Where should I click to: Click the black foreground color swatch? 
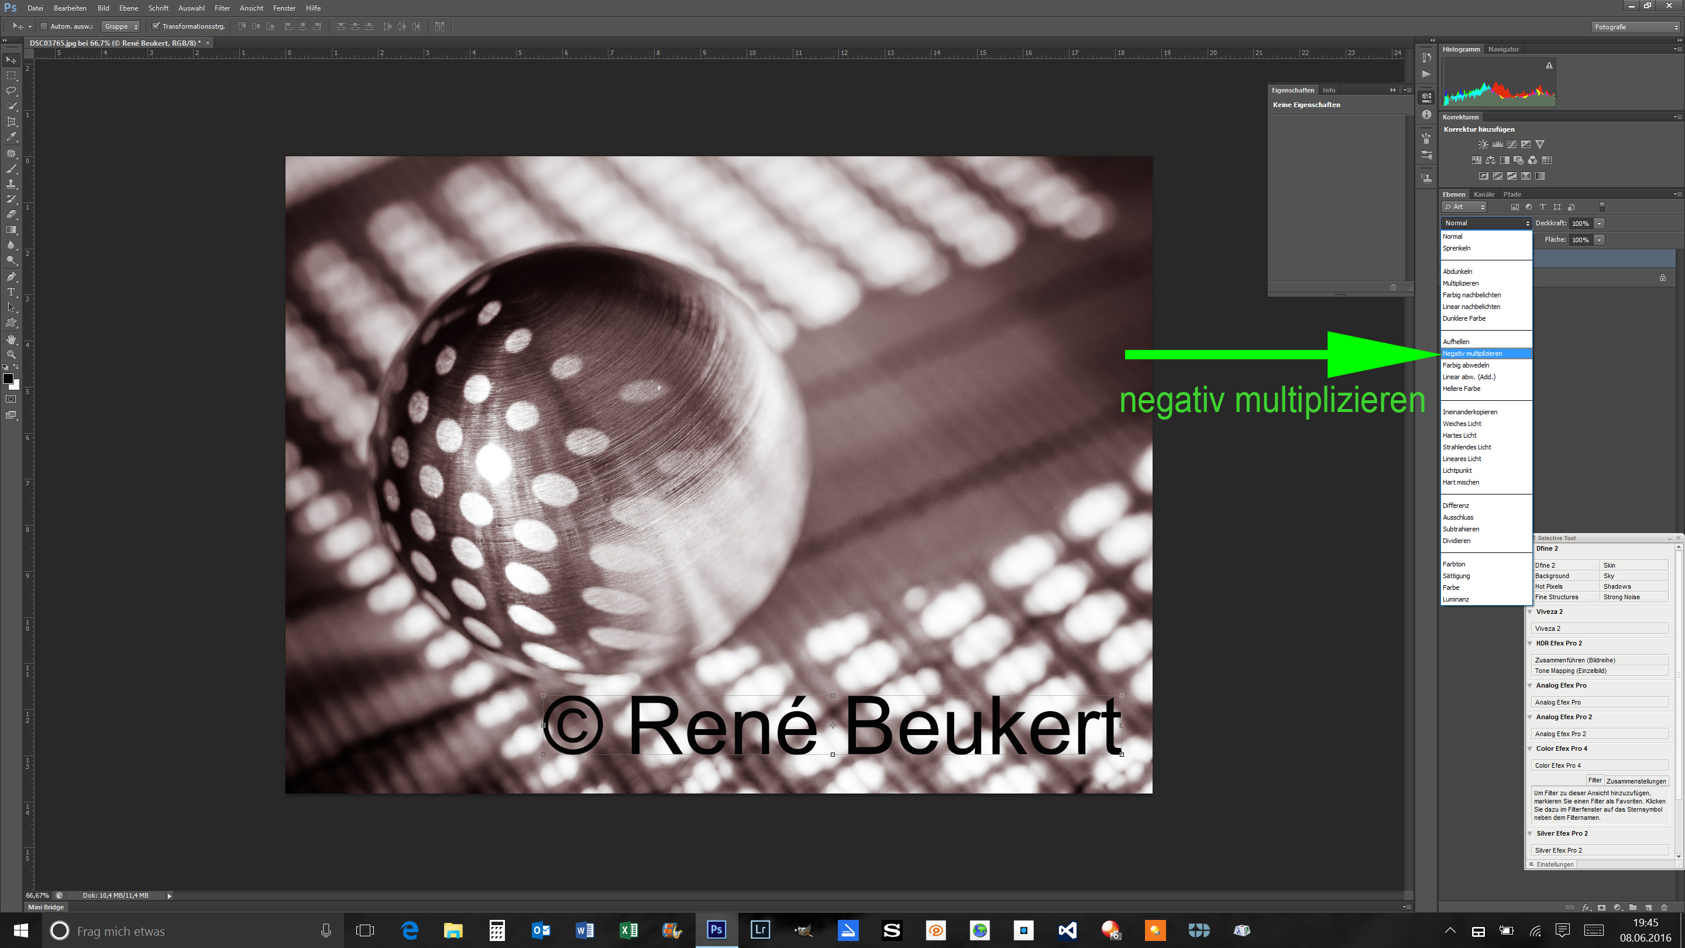8,379
